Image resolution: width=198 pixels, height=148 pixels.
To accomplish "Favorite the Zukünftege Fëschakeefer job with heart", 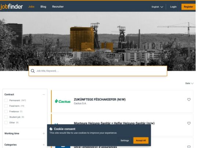I will coord(189,99).
